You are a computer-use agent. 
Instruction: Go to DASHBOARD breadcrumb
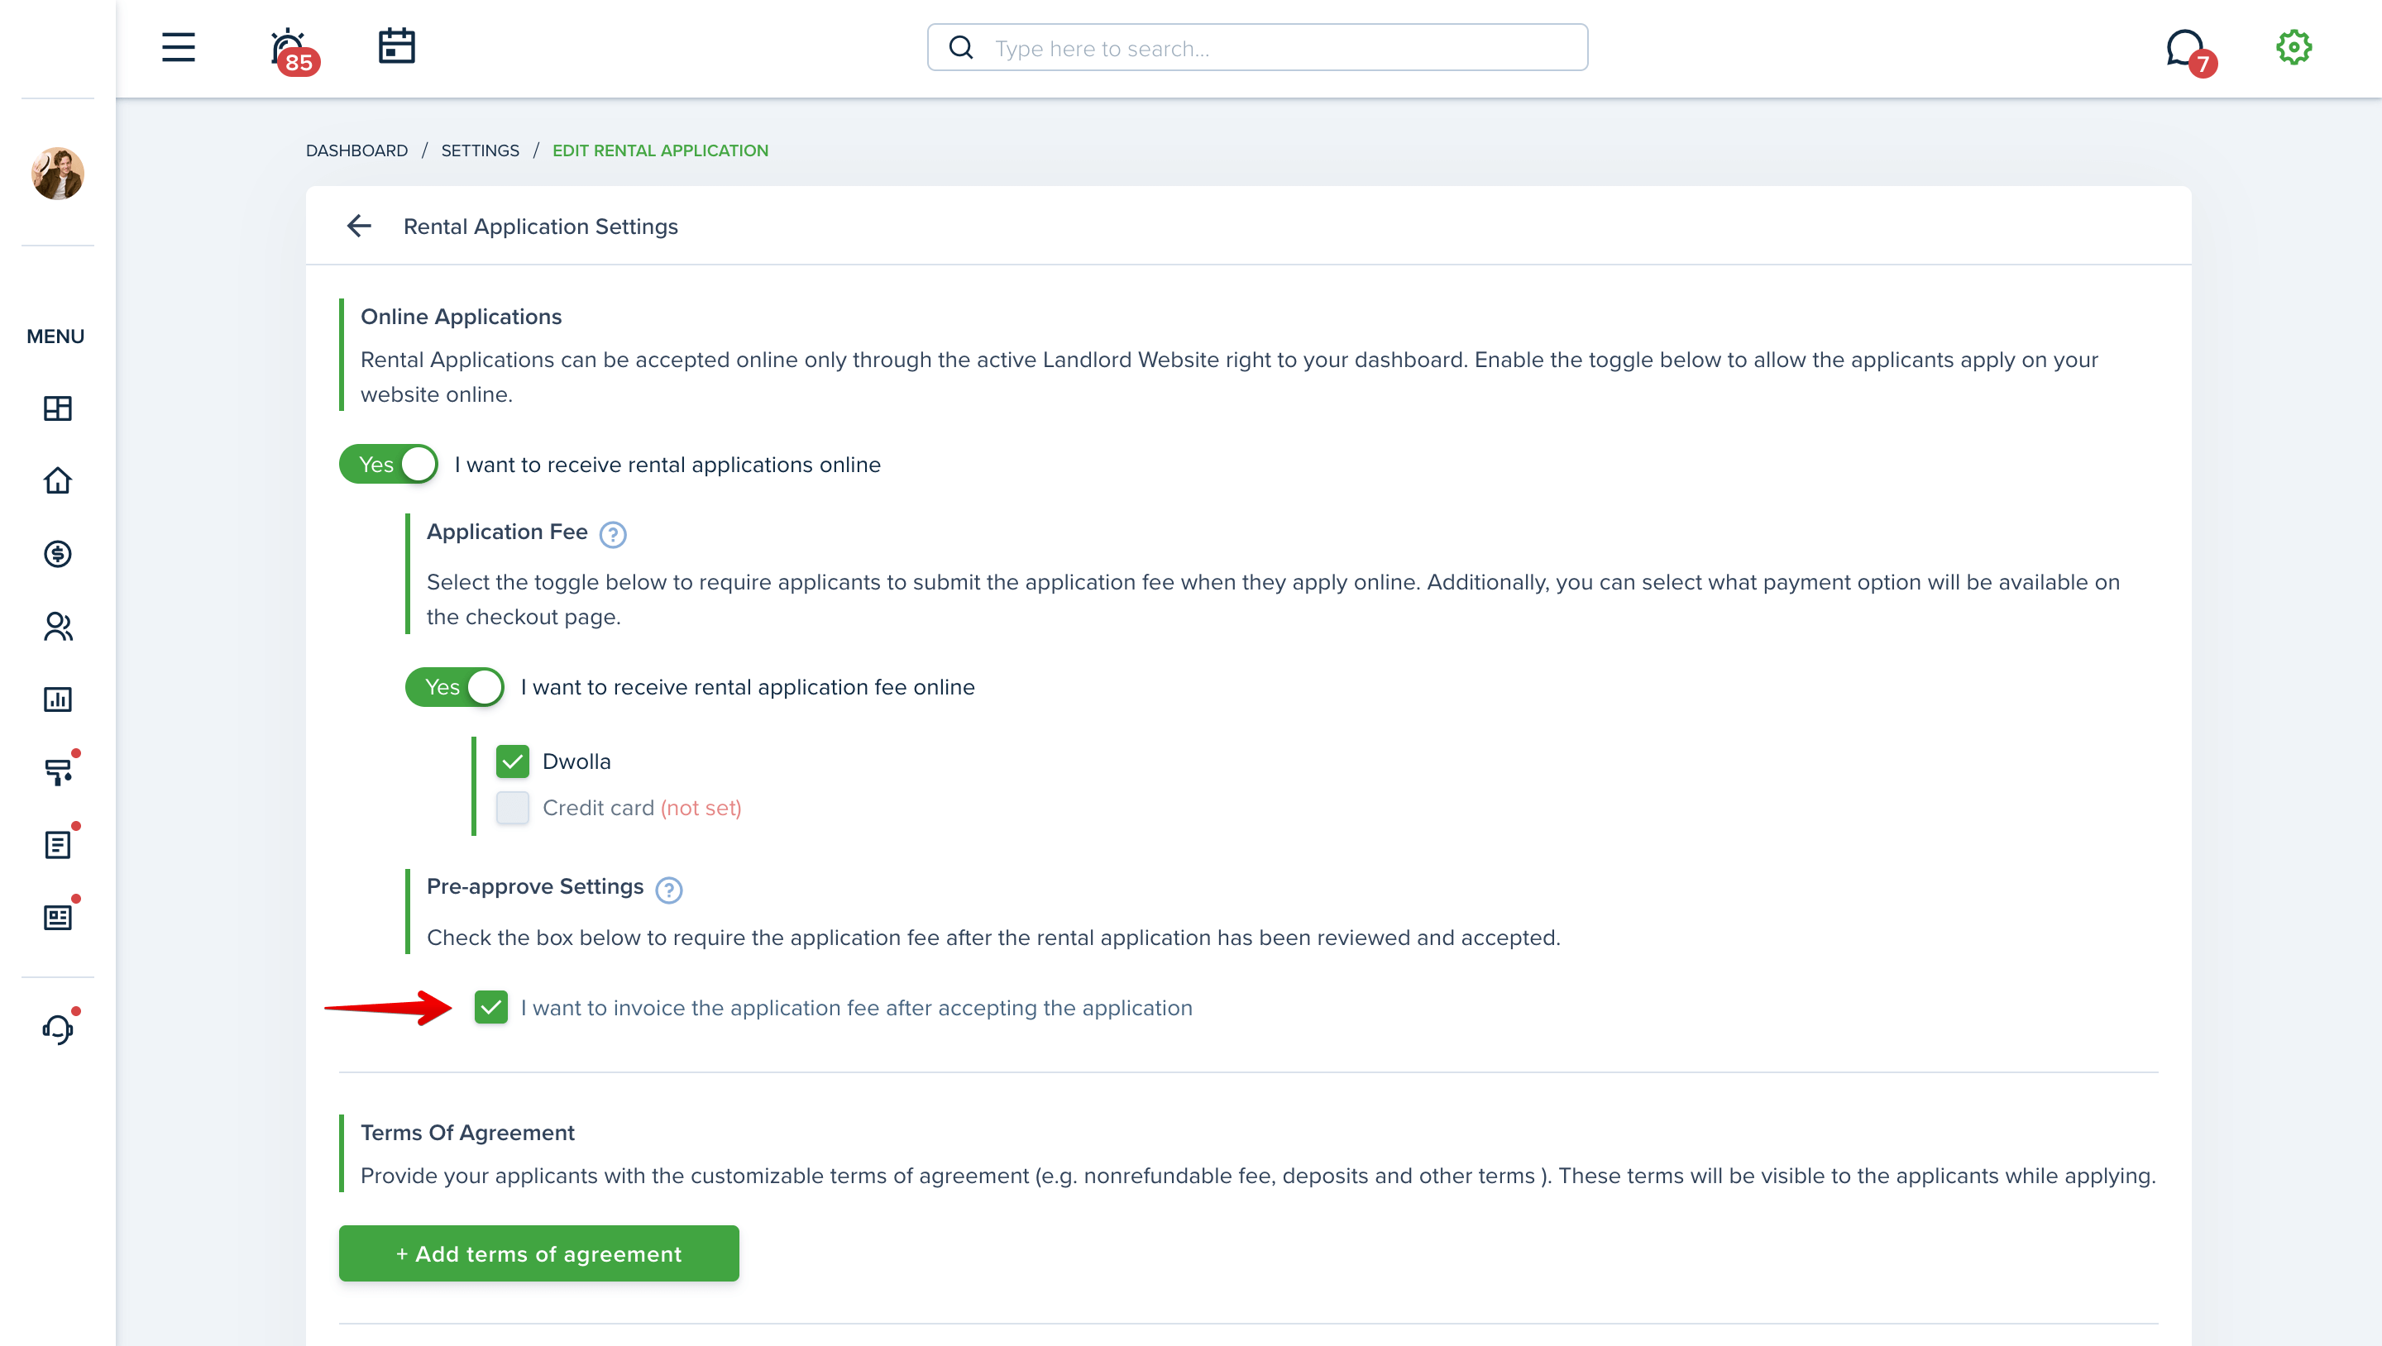click(x=357, y=150)
